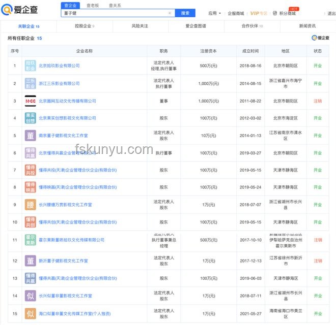Click the 企业名称 column header
Screen dimensions: 336x325
(x=84, y=51)
